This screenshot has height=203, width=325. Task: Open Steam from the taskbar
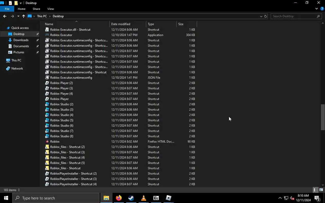tap(131, 198)
